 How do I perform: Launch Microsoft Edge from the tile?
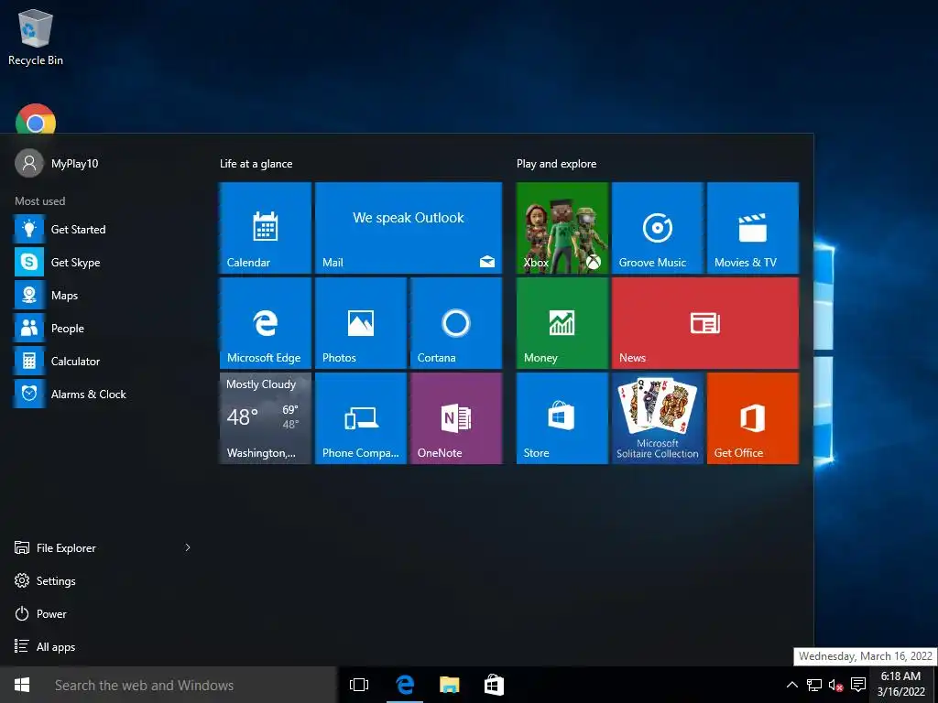pyautogui.click(x=265, y=323)
